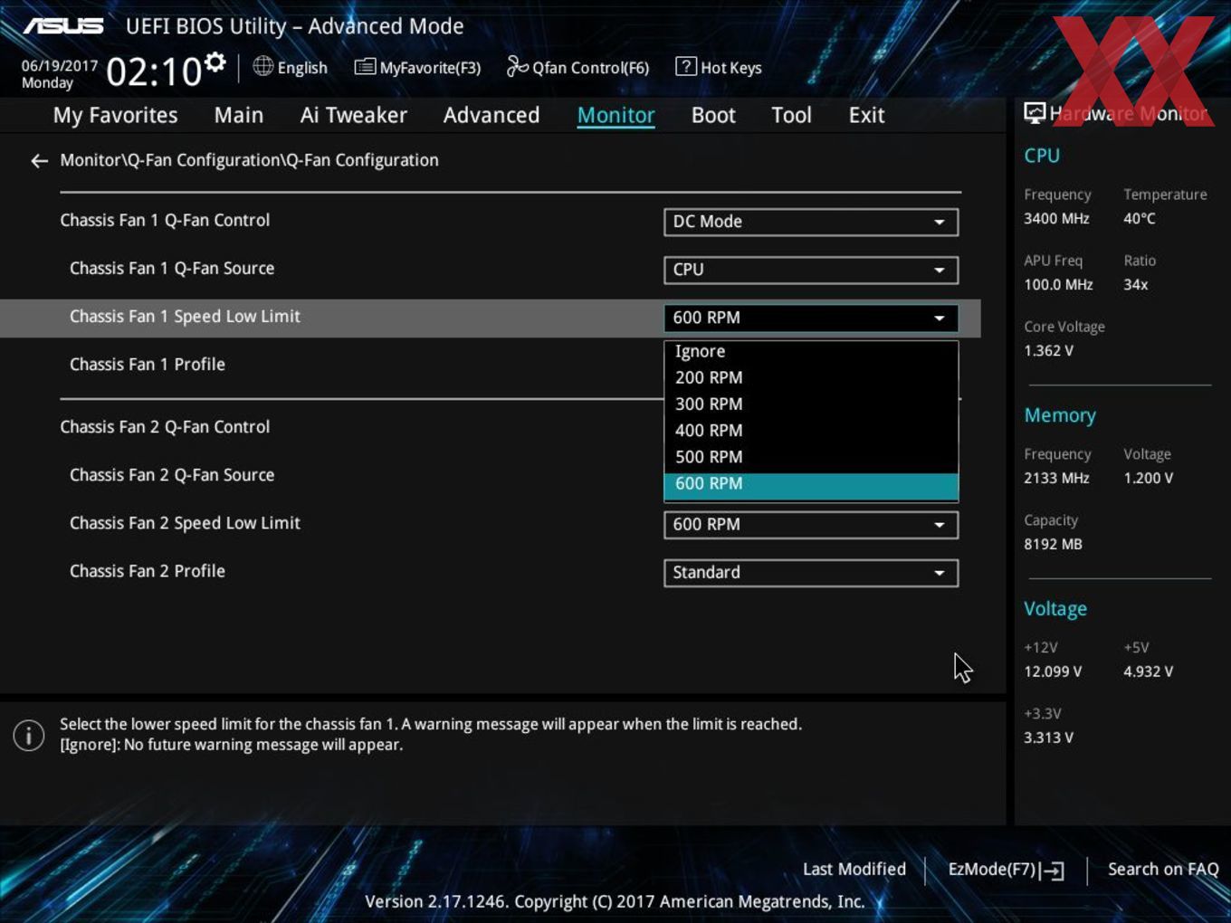Click the EzMode exit arrow icon

point(1053,871)
